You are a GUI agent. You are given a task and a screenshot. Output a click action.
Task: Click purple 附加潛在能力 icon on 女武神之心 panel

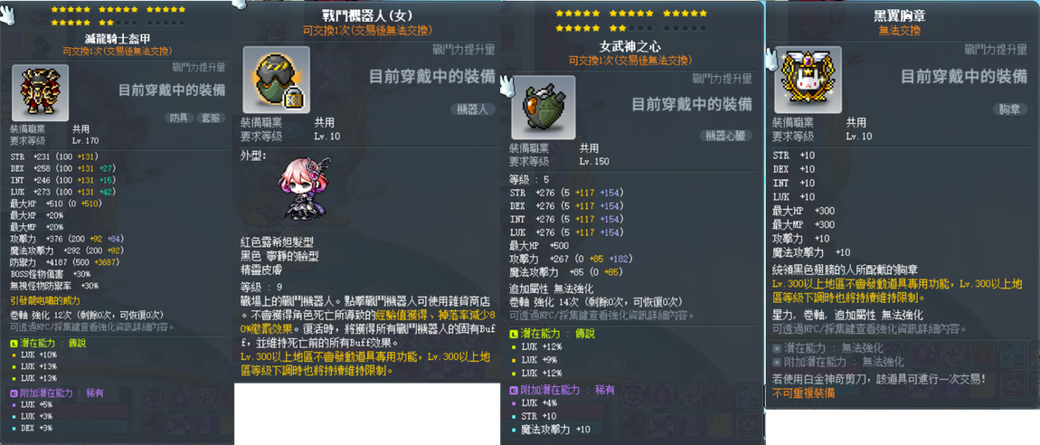coord(514,390)
